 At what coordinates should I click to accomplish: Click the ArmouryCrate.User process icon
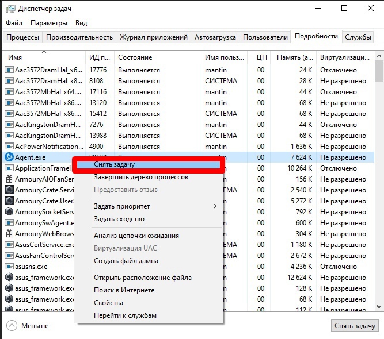[9, 201]
